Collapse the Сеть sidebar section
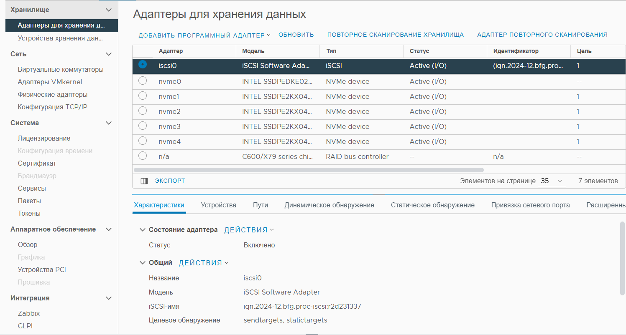 click(x=109, y=54)
